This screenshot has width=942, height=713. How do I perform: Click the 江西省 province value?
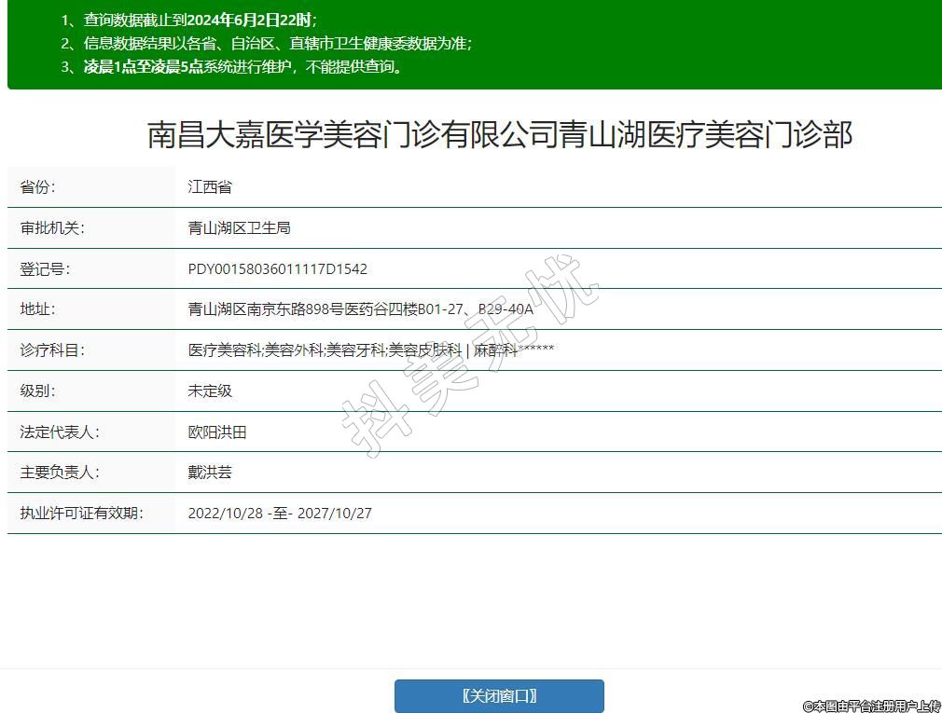click(x=210, y=186)
